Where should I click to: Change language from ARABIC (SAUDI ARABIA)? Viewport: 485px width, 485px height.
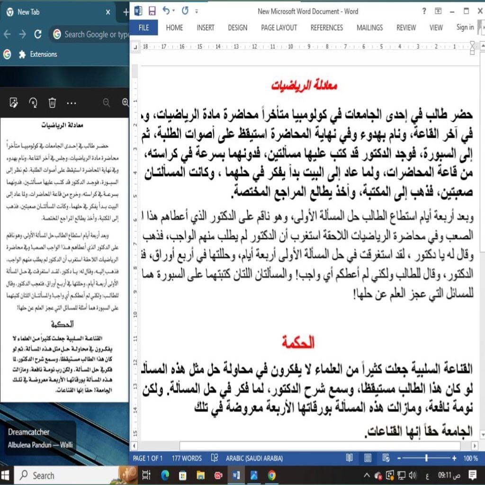(254, 458)
